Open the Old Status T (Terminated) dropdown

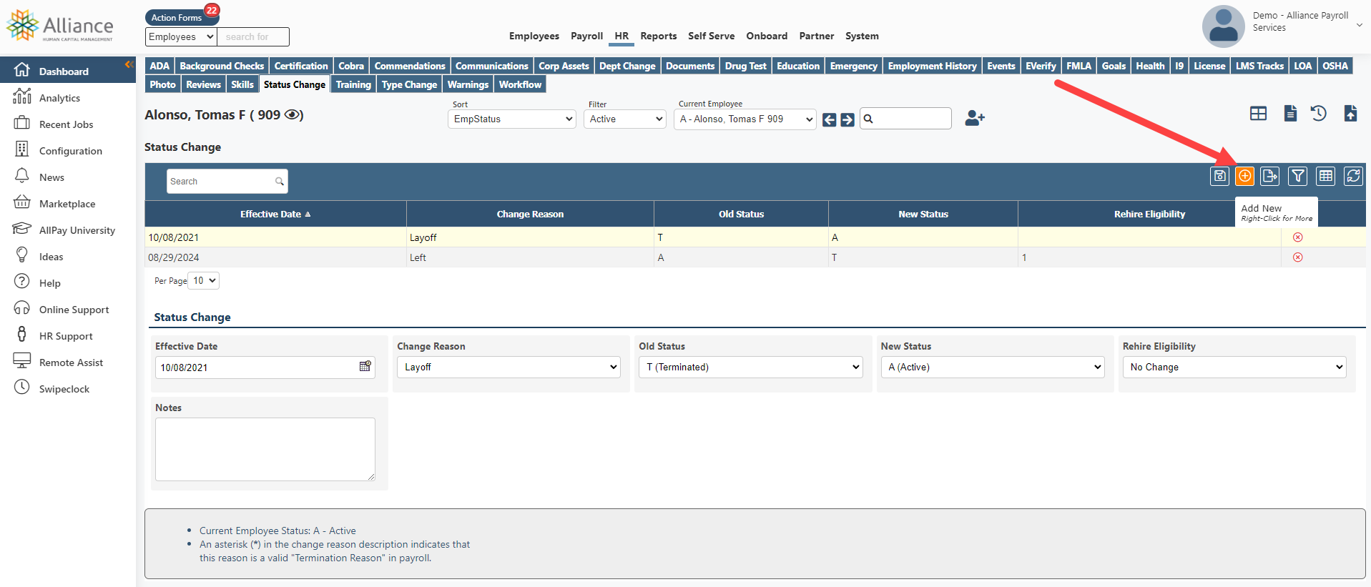pyautogui.click(x=750, y=367)
